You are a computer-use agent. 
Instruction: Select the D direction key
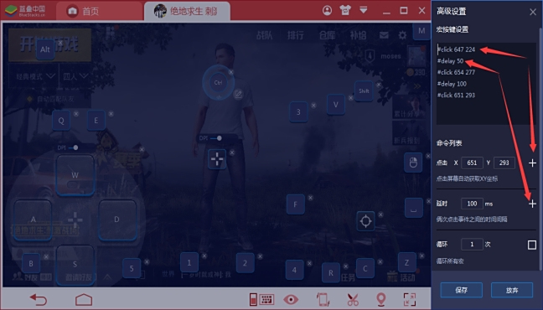(117, 220)
